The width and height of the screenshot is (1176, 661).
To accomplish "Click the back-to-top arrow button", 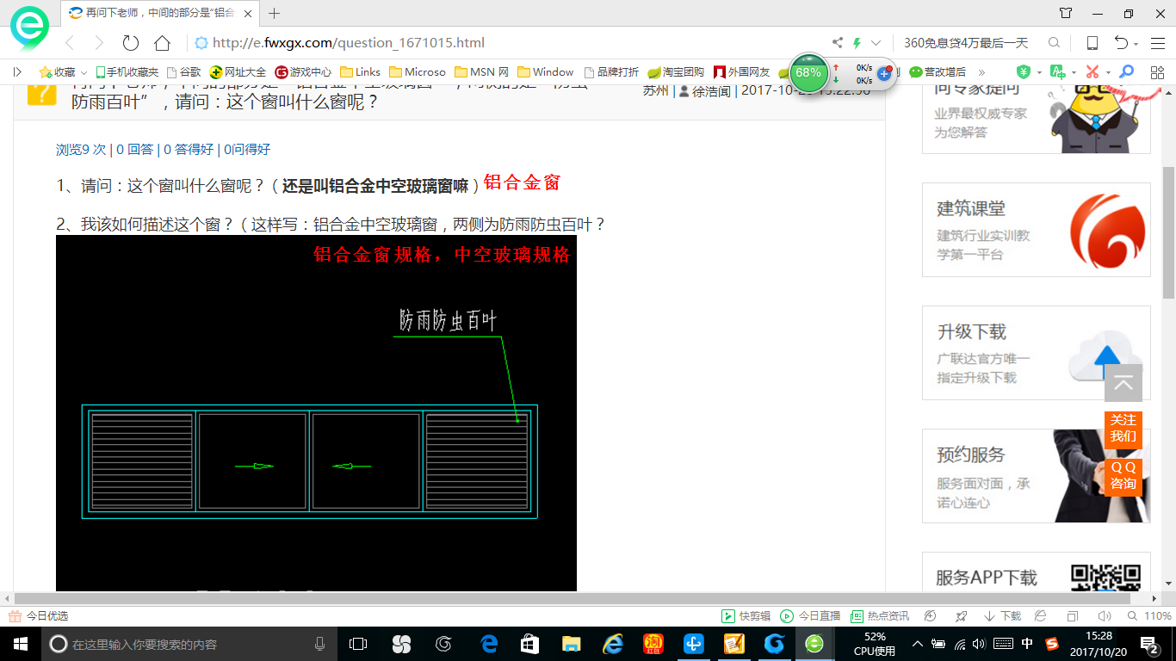I will (1123, 383).
